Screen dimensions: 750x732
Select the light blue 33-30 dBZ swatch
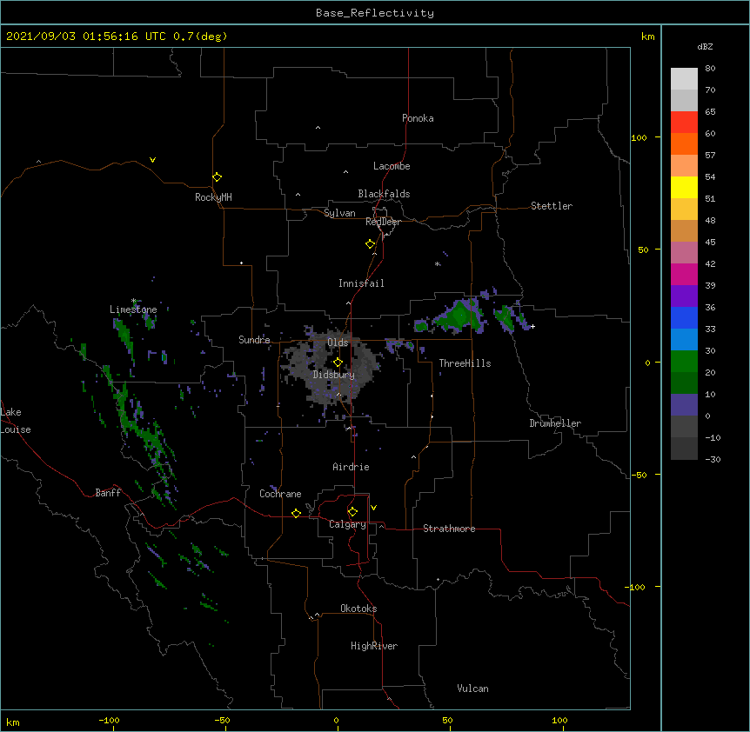(x=684, y=339)
